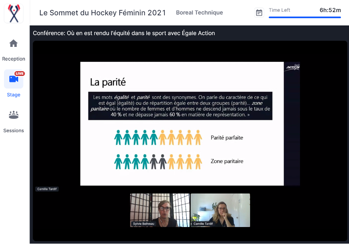Select the Sessions label in the sidebar
Image resolution: width=349 pixels, height=244 pixels.
point(14,130)
